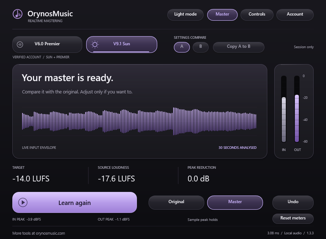
Task: Click the 0.0 dB peak reduction value
Action: coord(198,179)
